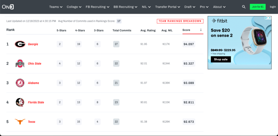
Task: Click the Last Updated timestamp text
Action: (x=31, y=21)
